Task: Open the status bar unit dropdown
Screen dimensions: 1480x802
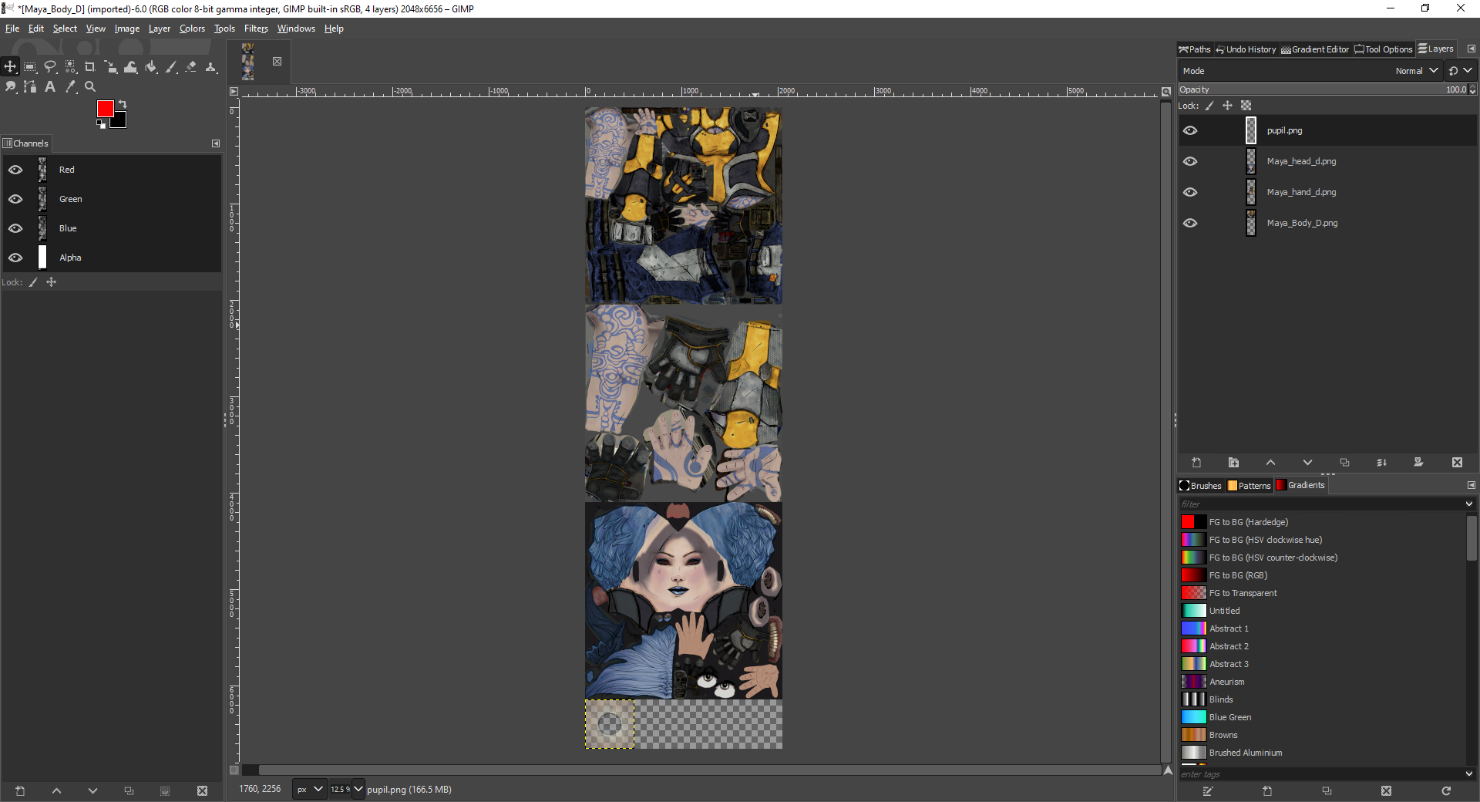Action: tap(310, 790)
